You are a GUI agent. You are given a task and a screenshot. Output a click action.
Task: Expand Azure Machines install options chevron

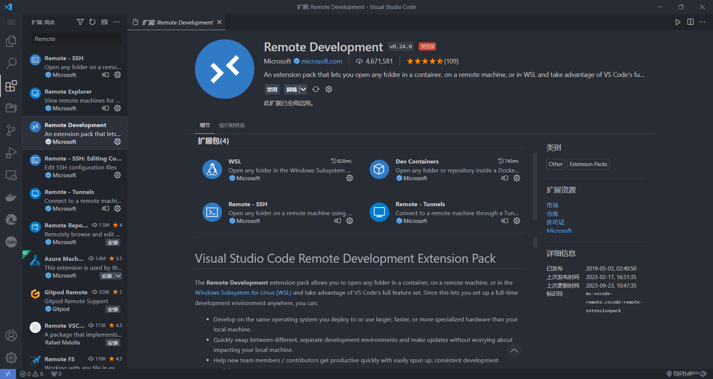click(118, 276)
